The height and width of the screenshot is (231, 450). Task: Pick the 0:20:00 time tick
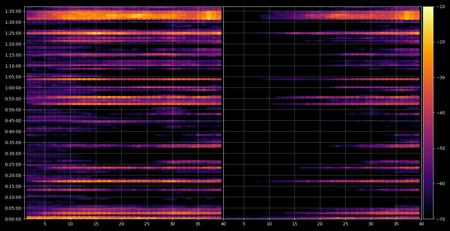[x=13, y=175]
